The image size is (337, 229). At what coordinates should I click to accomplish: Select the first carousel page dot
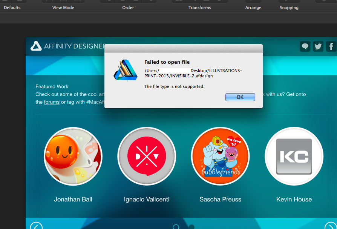176,227
